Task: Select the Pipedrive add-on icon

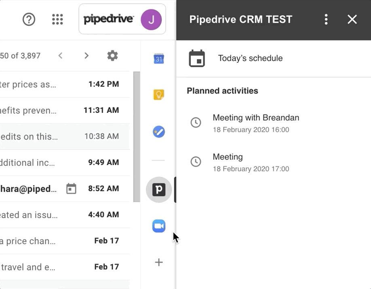Action: [x=159, y=189]
